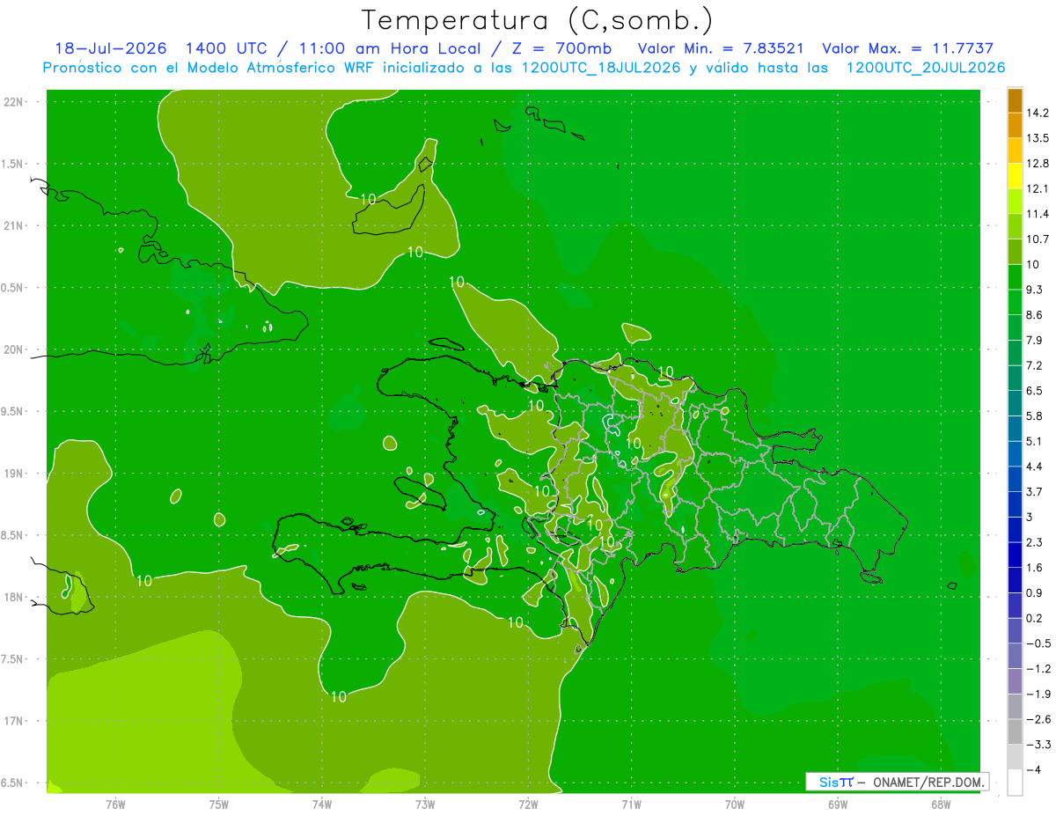
Task: Click the "19N" latitude label
Action: pos(13,474)
